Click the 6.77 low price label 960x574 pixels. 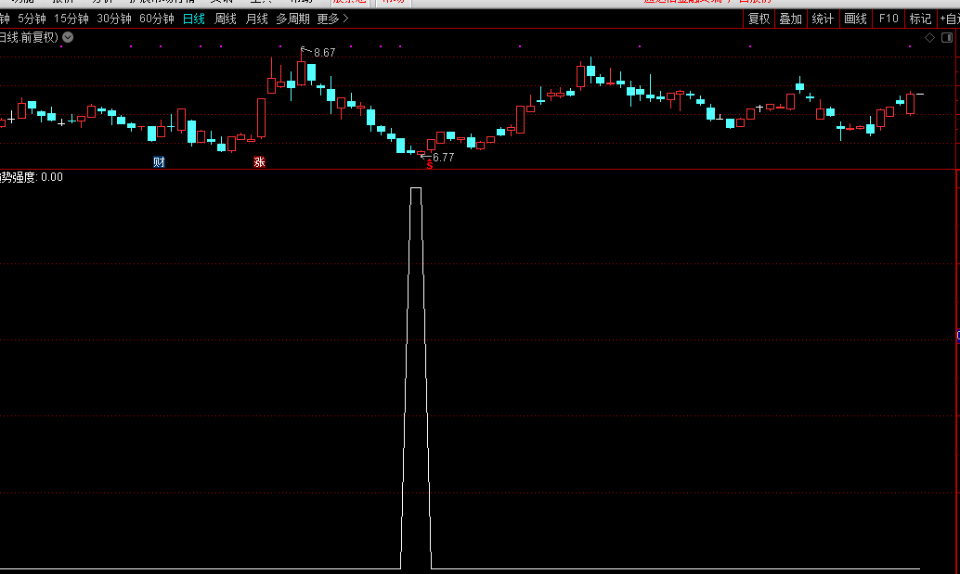click(x=443, y=158)
